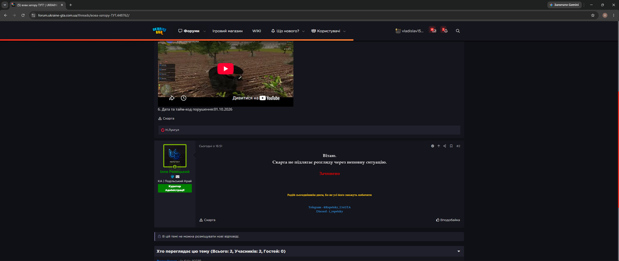Click the Chrome forward arrow
This screenshot has height=261, width=619.
point(14,15)
